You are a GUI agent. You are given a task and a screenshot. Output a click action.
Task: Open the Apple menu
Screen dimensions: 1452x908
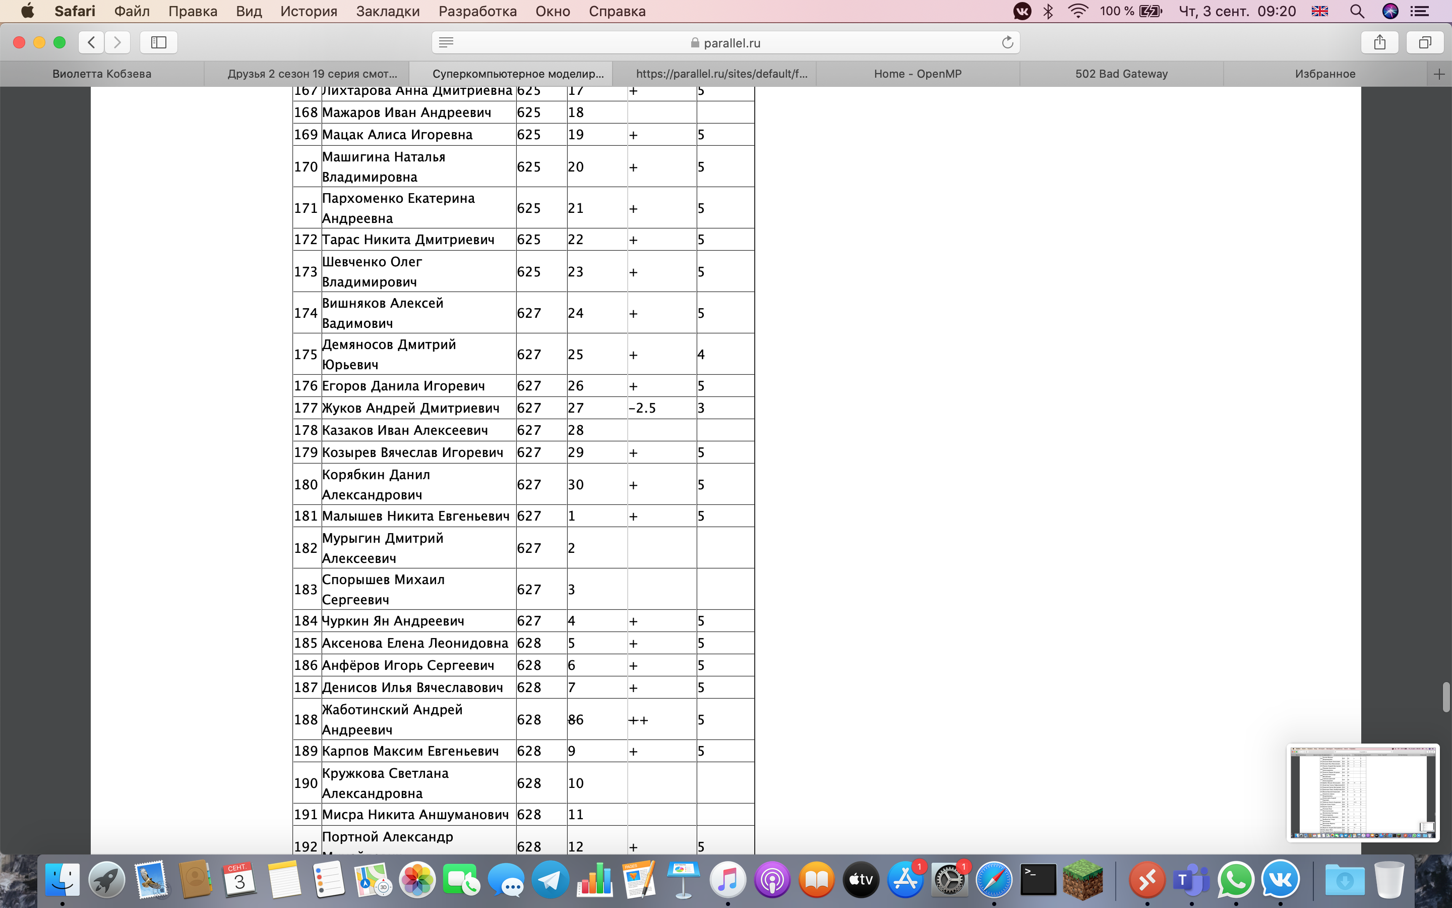click(x=28, y=11)
